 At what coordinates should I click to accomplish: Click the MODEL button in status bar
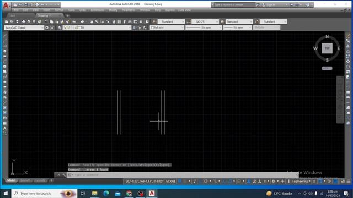click(170, 181)
